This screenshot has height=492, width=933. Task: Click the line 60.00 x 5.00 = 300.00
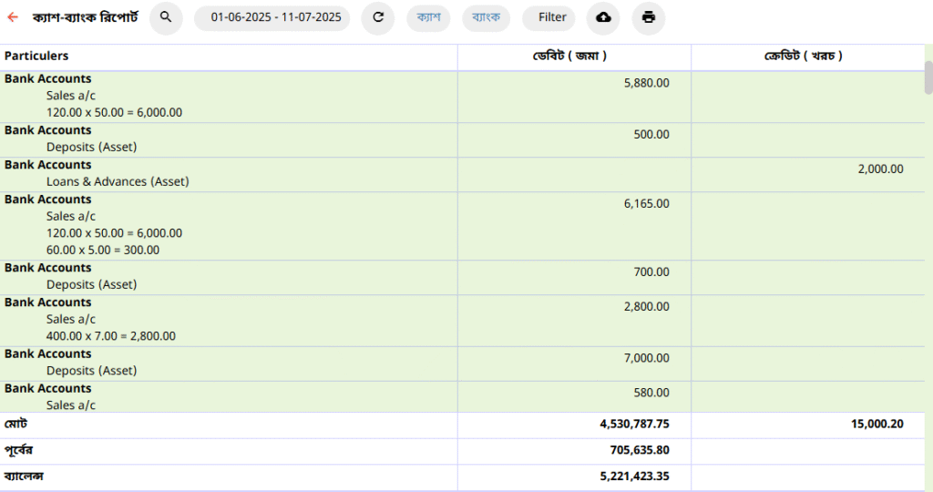click(103, 250)
